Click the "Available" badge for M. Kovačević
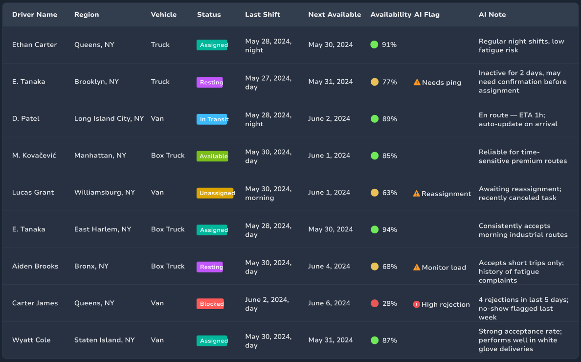The image size is (581, 362). (212, 156)
